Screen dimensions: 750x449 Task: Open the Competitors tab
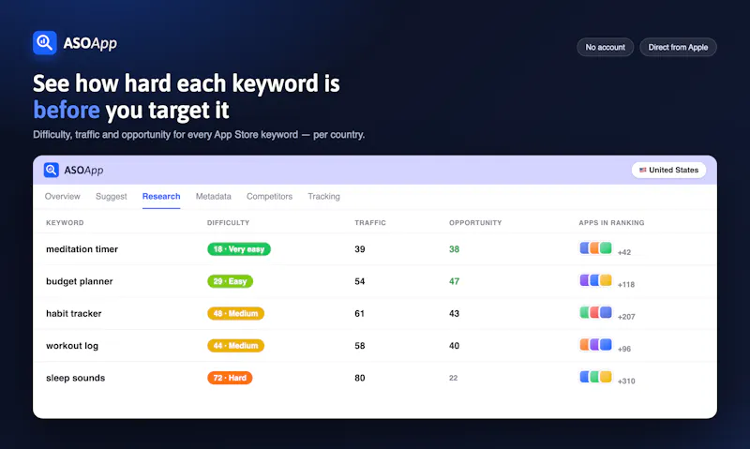coord(269,197)
